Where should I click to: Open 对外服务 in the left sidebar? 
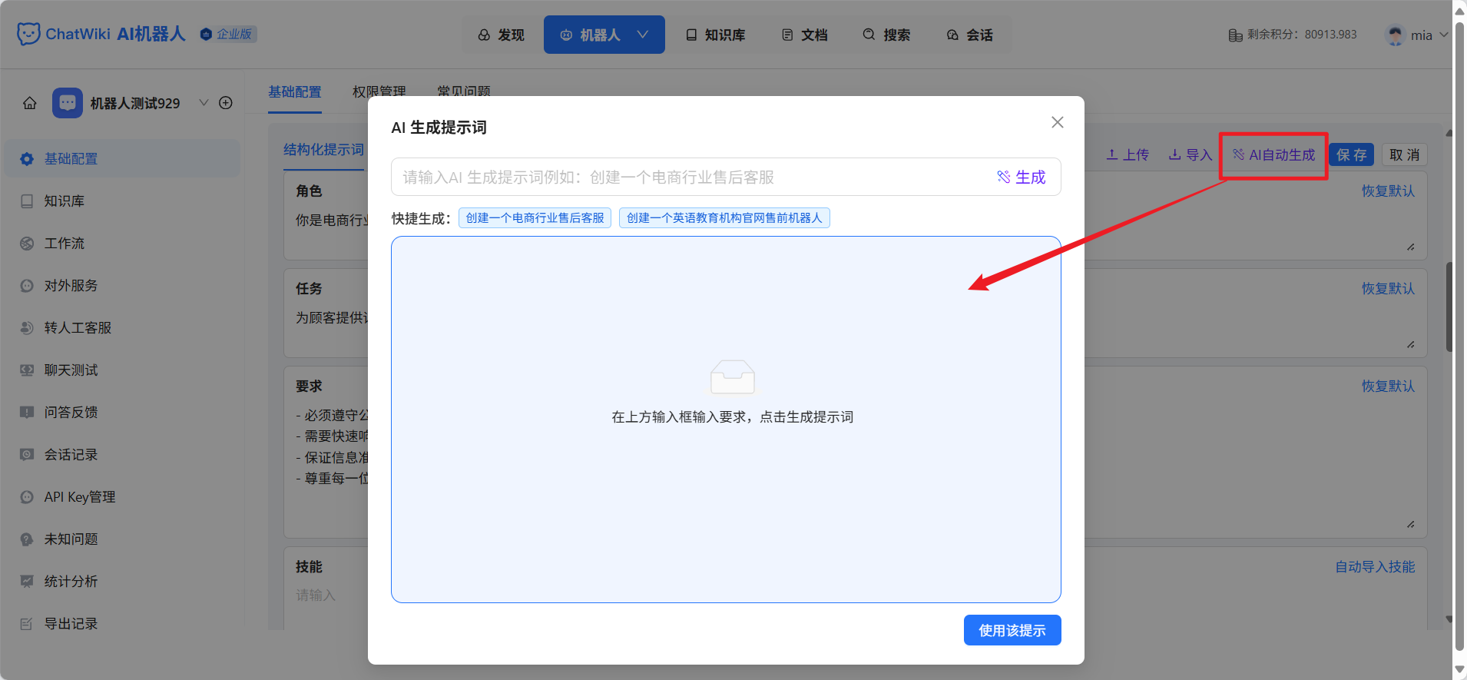click(123, 286)
